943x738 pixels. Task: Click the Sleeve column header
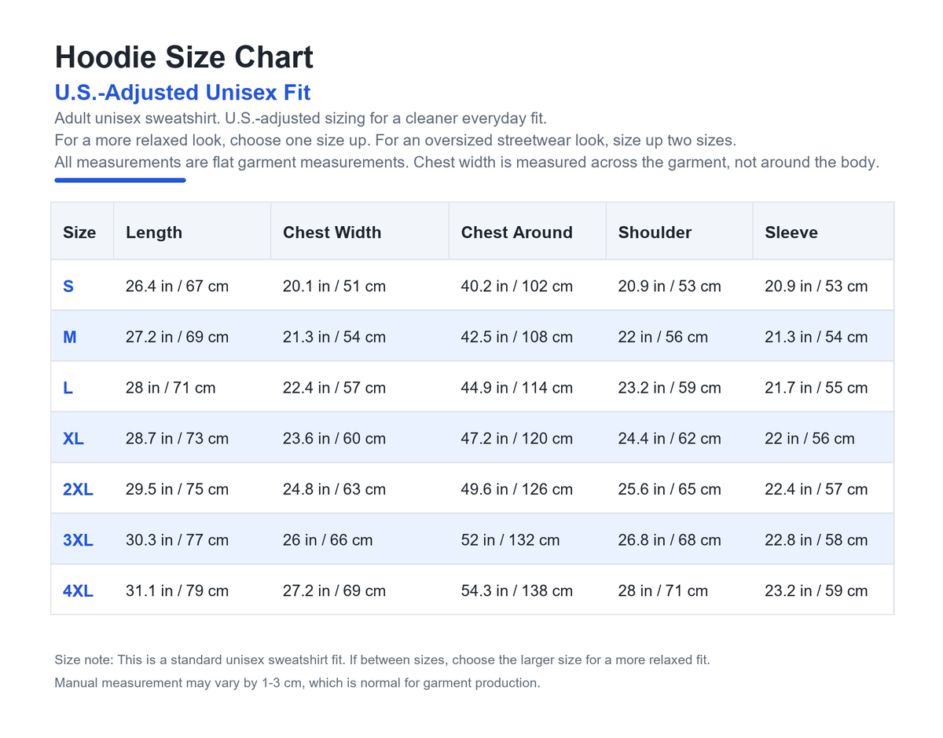[x=791, y=232]
